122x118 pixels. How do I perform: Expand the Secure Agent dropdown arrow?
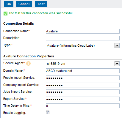(x=117, y=64)
